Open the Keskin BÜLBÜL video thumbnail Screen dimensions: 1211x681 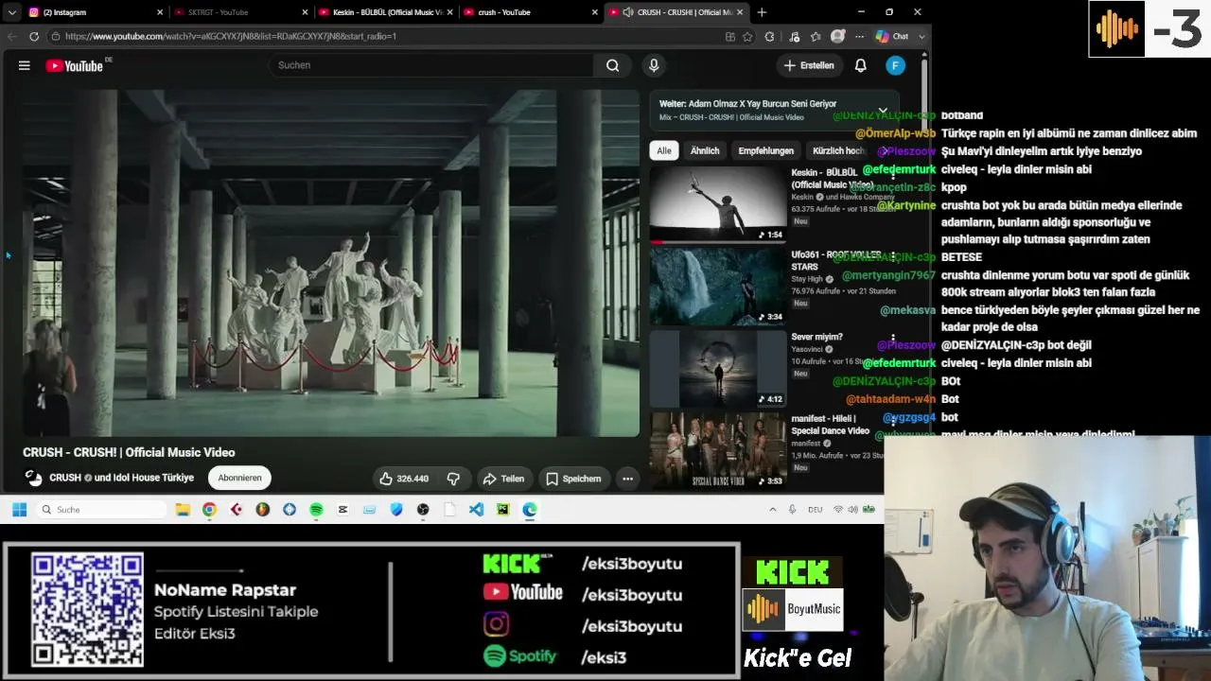[x=718, y=203]
